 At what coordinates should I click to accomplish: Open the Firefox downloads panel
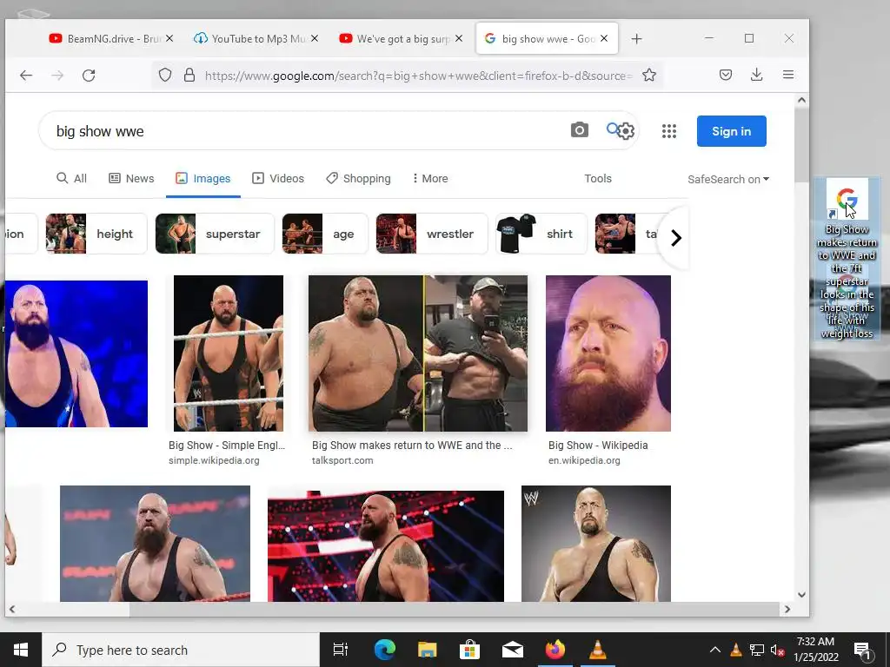(x=757, y=75)
